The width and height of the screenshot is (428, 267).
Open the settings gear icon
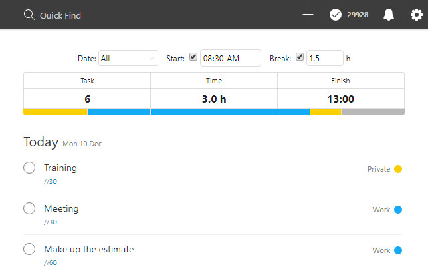click(417, 15)
